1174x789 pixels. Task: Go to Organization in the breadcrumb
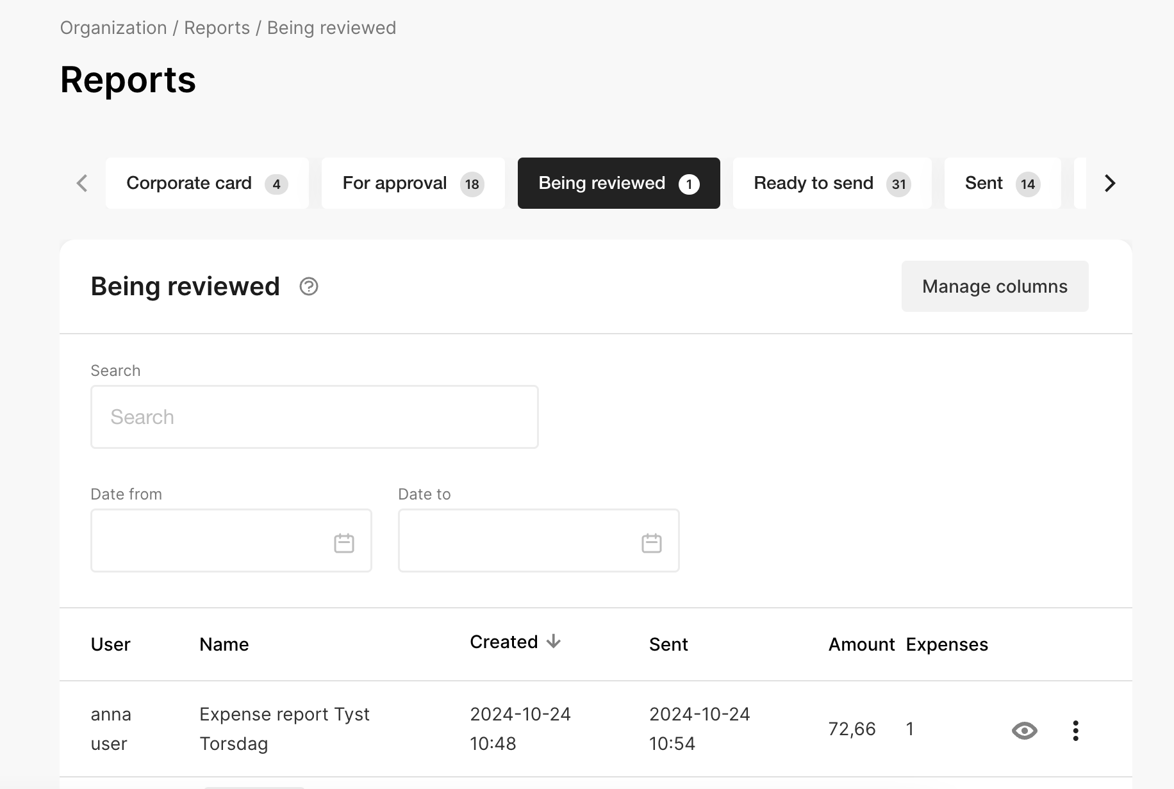point(113,28)
